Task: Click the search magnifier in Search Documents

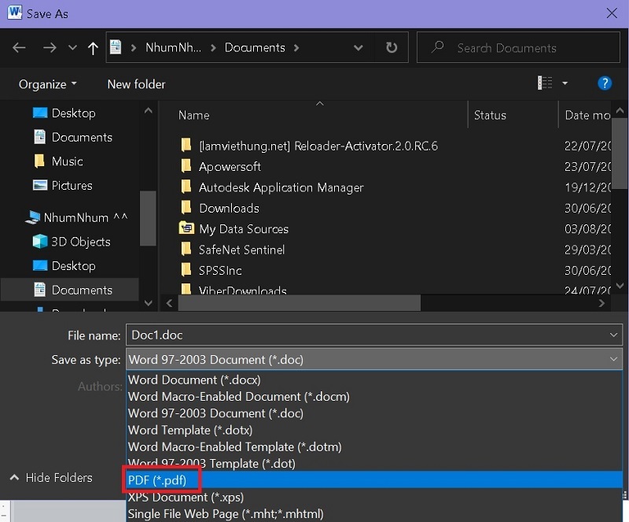Action: 437,47
